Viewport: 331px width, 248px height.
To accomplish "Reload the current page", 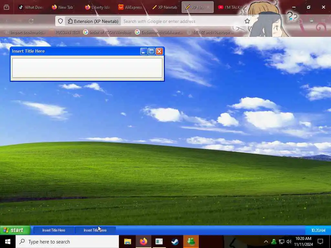I will (x=31, y=21).
